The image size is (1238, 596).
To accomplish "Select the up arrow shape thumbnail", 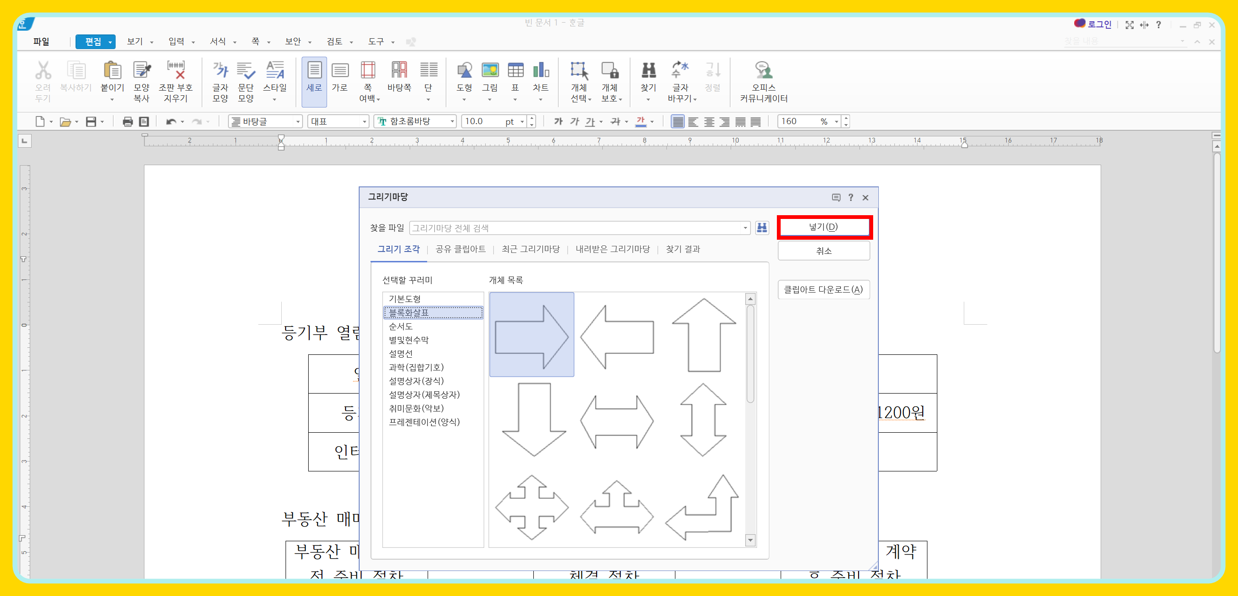I will click(x=703, y=335).
